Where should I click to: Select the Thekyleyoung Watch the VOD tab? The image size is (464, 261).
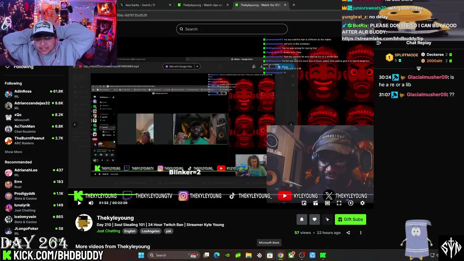260,5
